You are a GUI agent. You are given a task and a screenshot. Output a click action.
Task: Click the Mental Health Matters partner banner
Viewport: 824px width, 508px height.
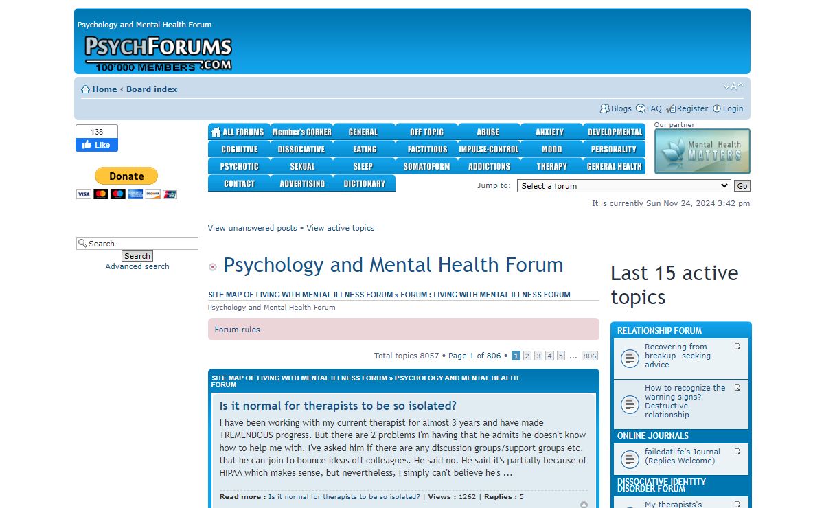point(702,151)
